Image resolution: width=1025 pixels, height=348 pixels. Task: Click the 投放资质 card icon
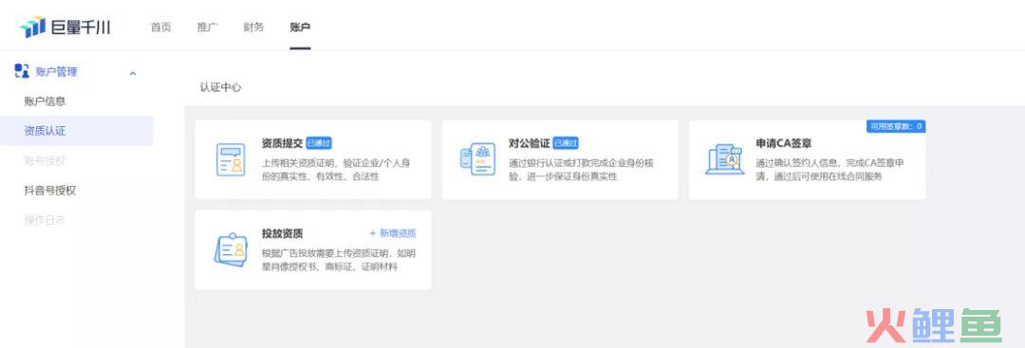tap(231, 249)
